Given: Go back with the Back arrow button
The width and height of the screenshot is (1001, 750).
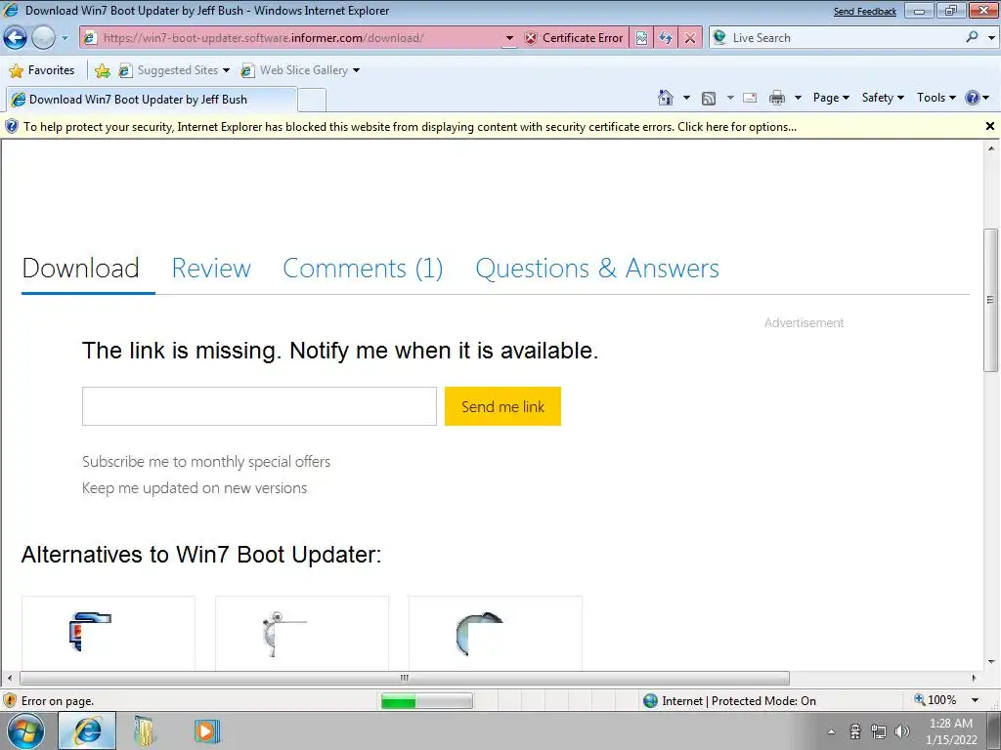Looking at the screenshot, I should pos(15,38).
